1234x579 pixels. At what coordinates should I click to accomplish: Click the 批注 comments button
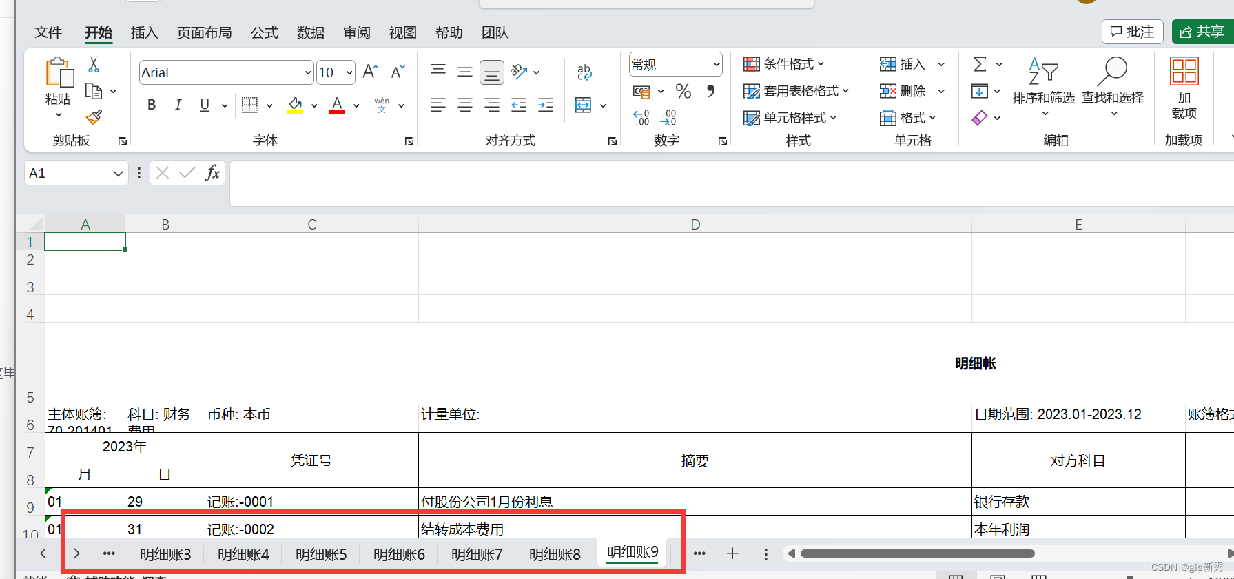(x=1132, y=32)
